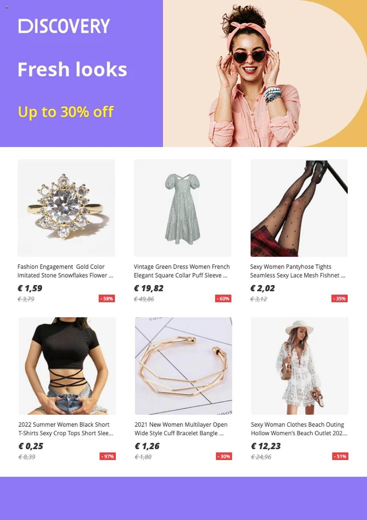Click the Sexy Woman Clothes Beach Outing title
Screen dimensions: 367x520
[299, 429]
